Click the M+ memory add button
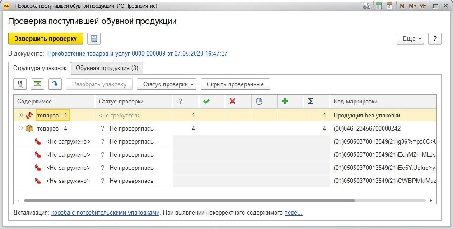The image size is (453, 229). pyautogui.click(x=412, y=6)
